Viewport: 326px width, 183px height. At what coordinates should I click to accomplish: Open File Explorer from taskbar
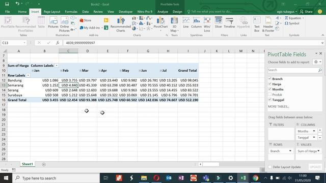[144, 178]
